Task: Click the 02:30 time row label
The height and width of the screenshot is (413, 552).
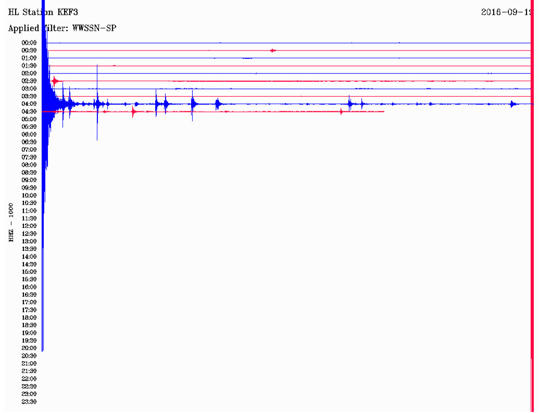Action: (x=29, y=81)
